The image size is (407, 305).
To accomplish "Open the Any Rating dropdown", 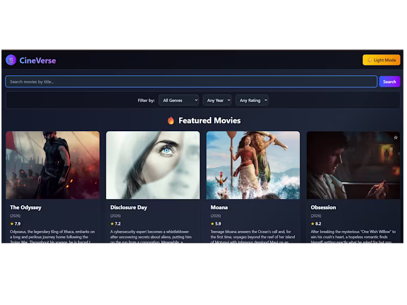I will point(252,100).
